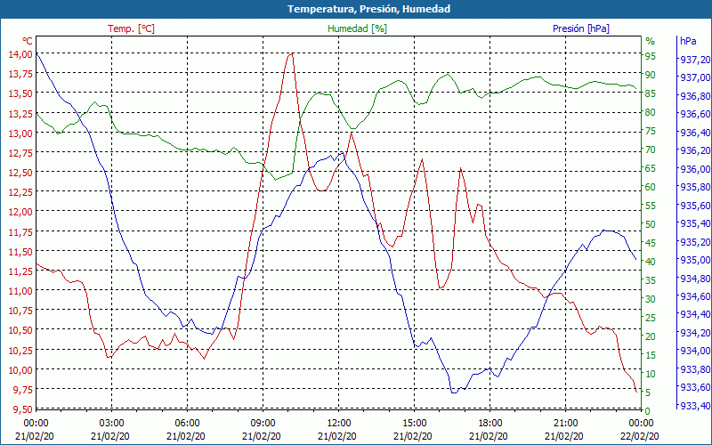This screenshot has width=712, height=445.
Task: Click the '03:00' time axis label
Action: 112,424
